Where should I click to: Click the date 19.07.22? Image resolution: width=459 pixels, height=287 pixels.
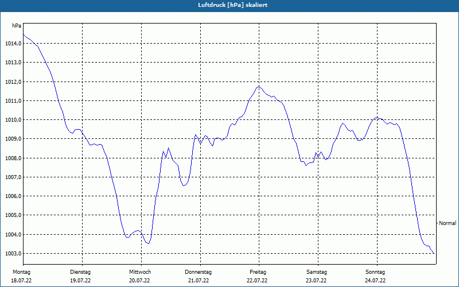click(x=80, y=281)
